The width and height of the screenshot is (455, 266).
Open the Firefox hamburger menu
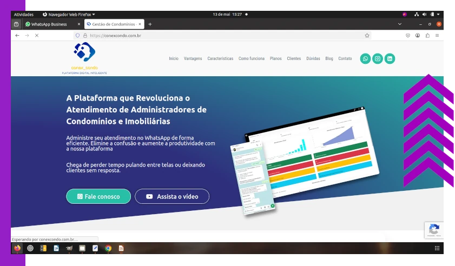point(437,35)
